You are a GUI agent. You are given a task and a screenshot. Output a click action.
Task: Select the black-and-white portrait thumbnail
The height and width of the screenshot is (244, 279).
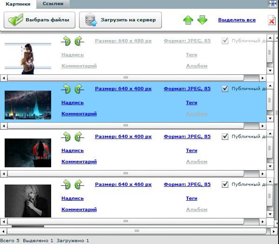coord(28,201)
